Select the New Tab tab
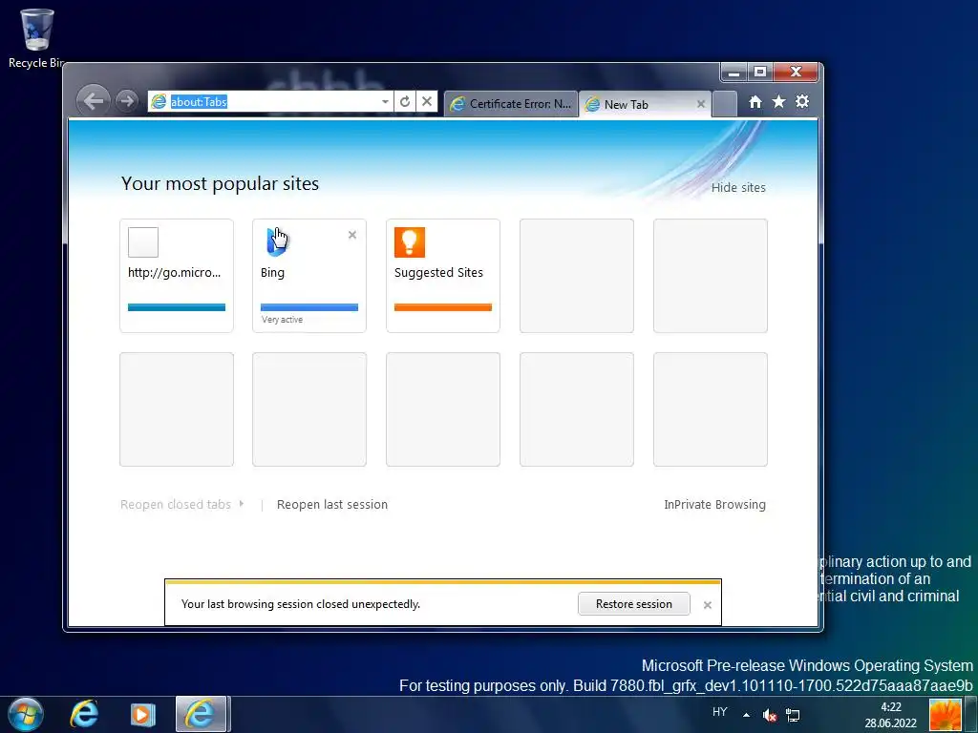 645,104
